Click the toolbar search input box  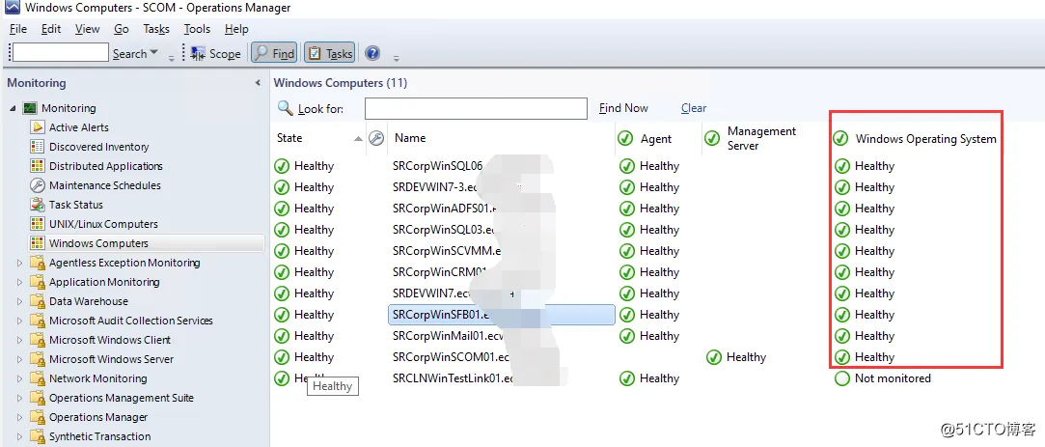[60, 53]
